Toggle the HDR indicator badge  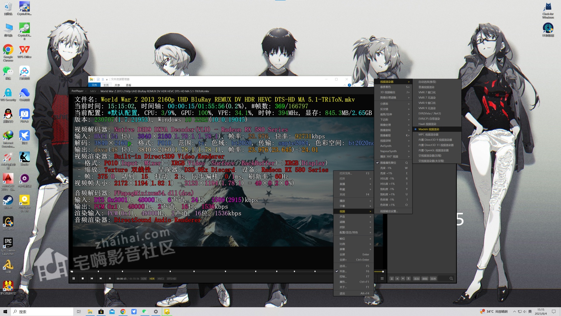[152, 279]
